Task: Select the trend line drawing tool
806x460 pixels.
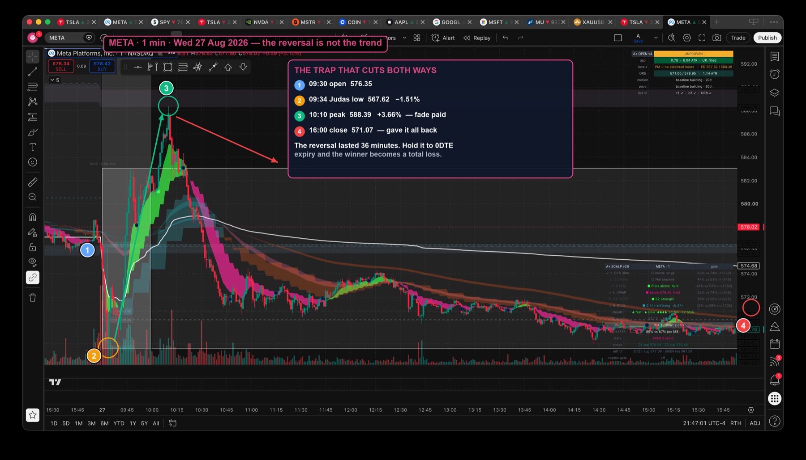Action: (x=33, y=72)
